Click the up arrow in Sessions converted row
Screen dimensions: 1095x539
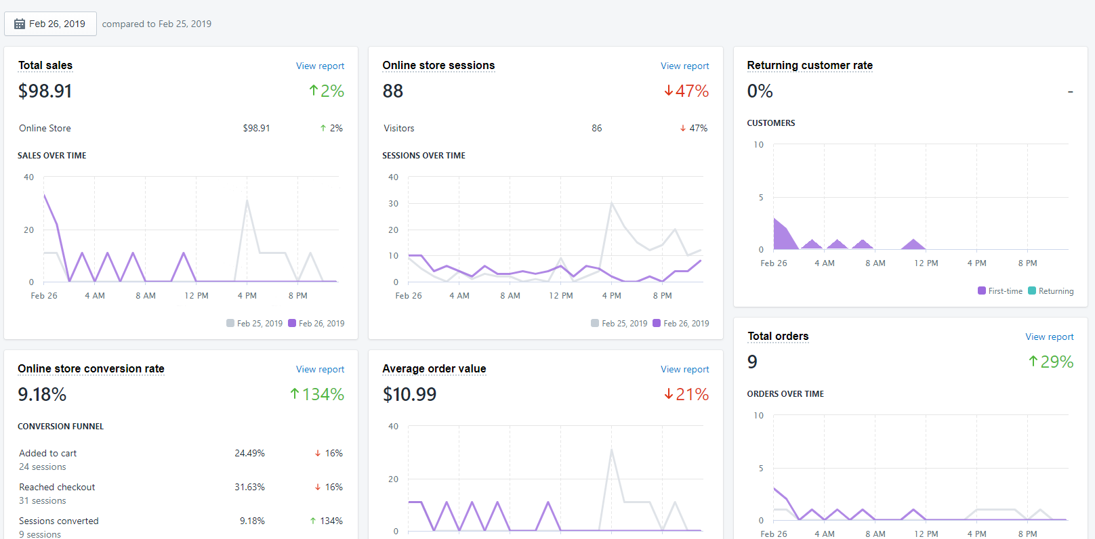pyautogui.click(x=312, y=521)
